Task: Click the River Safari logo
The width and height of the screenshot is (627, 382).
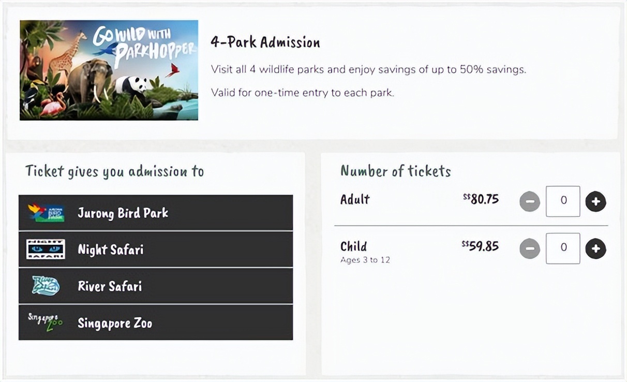Action: (x=46, y=286)
